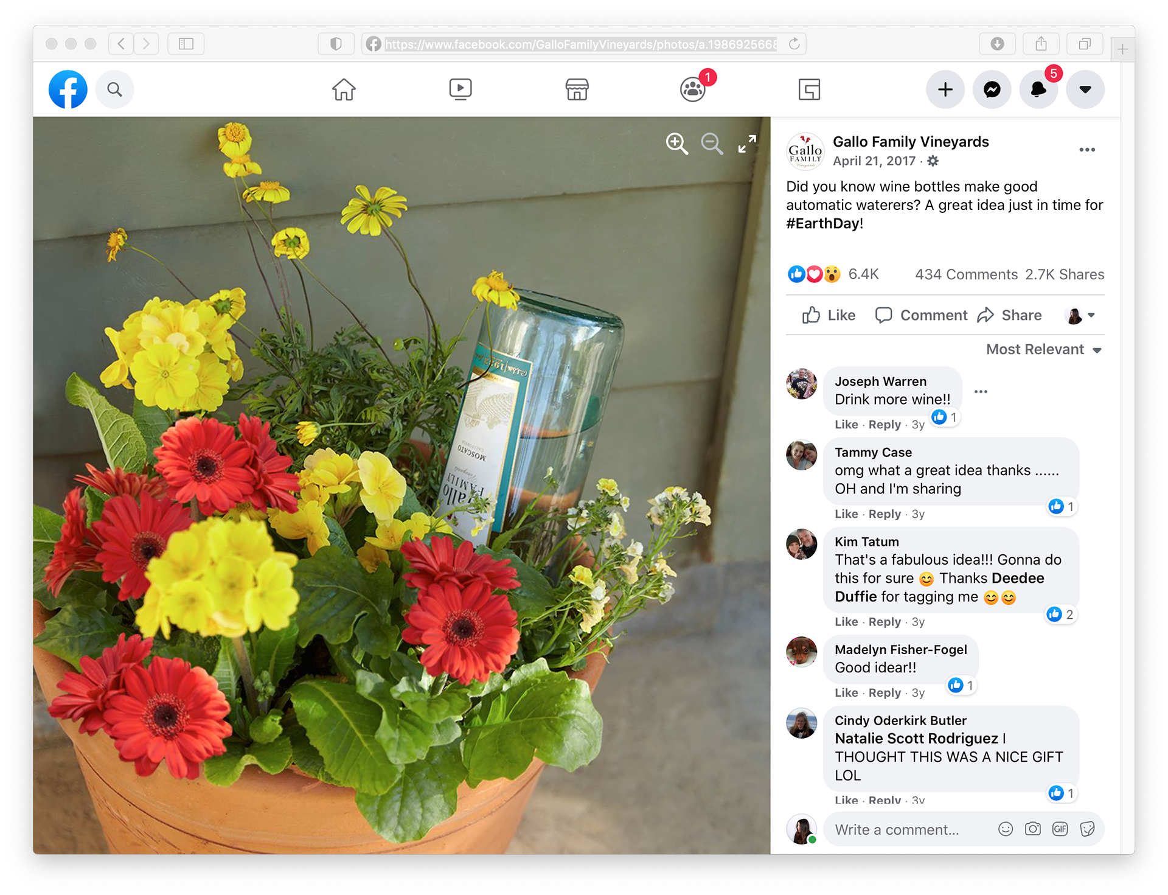Open the Facebook logo home link
This screenshot has width=1168, height=895.
click(68, 89)
